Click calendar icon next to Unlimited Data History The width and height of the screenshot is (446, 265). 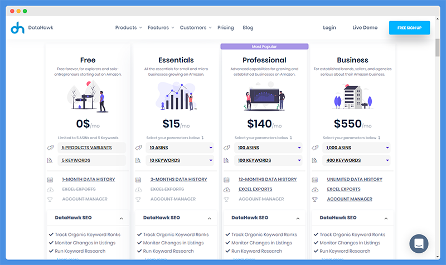(314, 179)
